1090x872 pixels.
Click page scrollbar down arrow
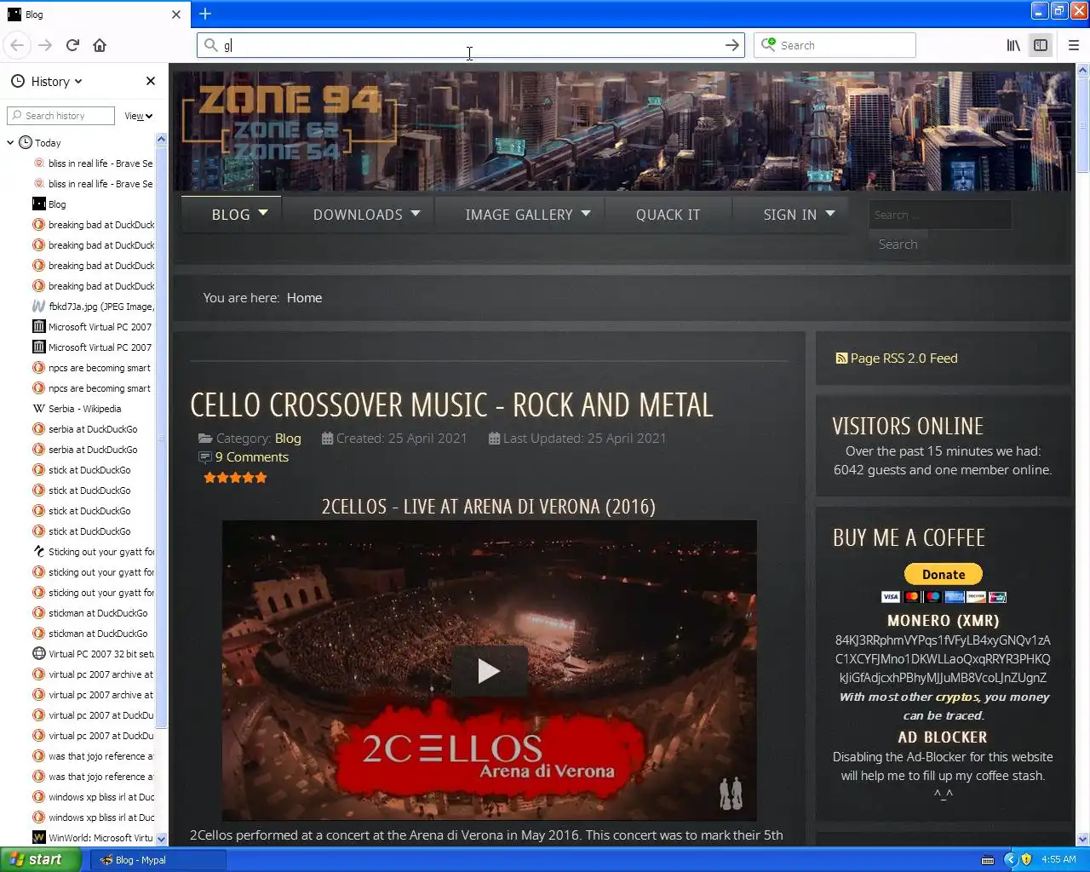tap(1082, 839)
